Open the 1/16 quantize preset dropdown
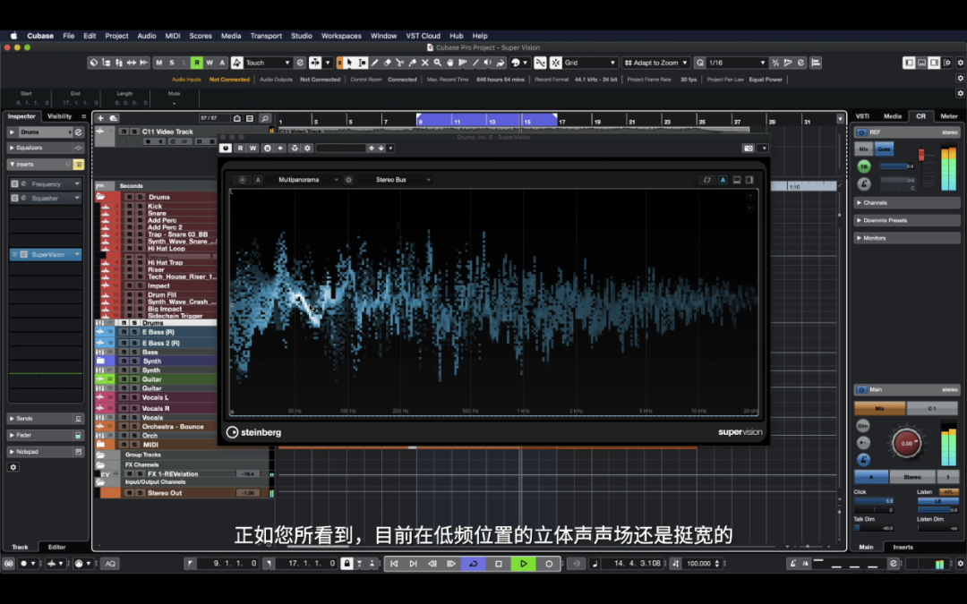967x604 pixels. 737,63
